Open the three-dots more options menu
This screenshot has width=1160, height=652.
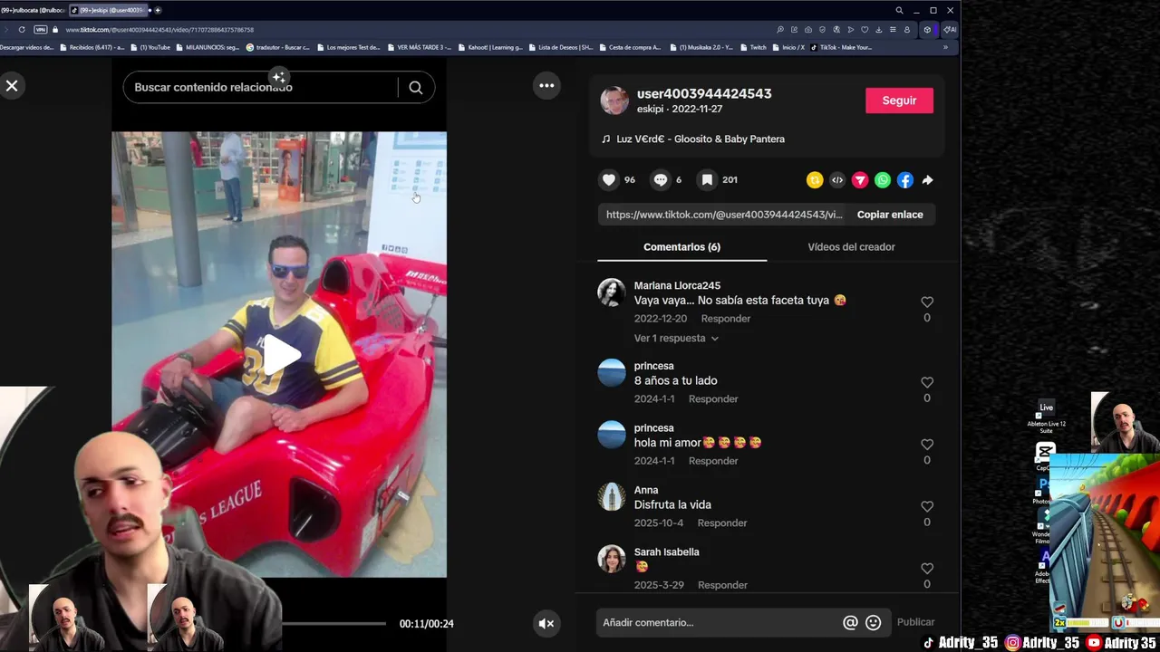point(546,86)
